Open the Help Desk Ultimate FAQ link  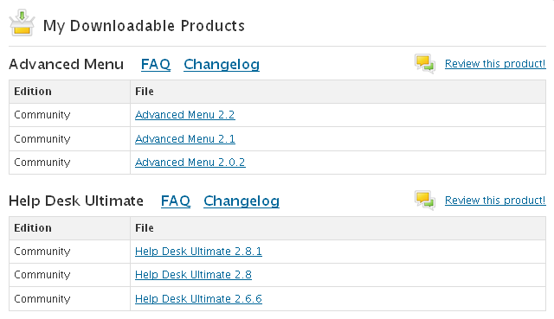pyautogui.click(x=176, y=201)
